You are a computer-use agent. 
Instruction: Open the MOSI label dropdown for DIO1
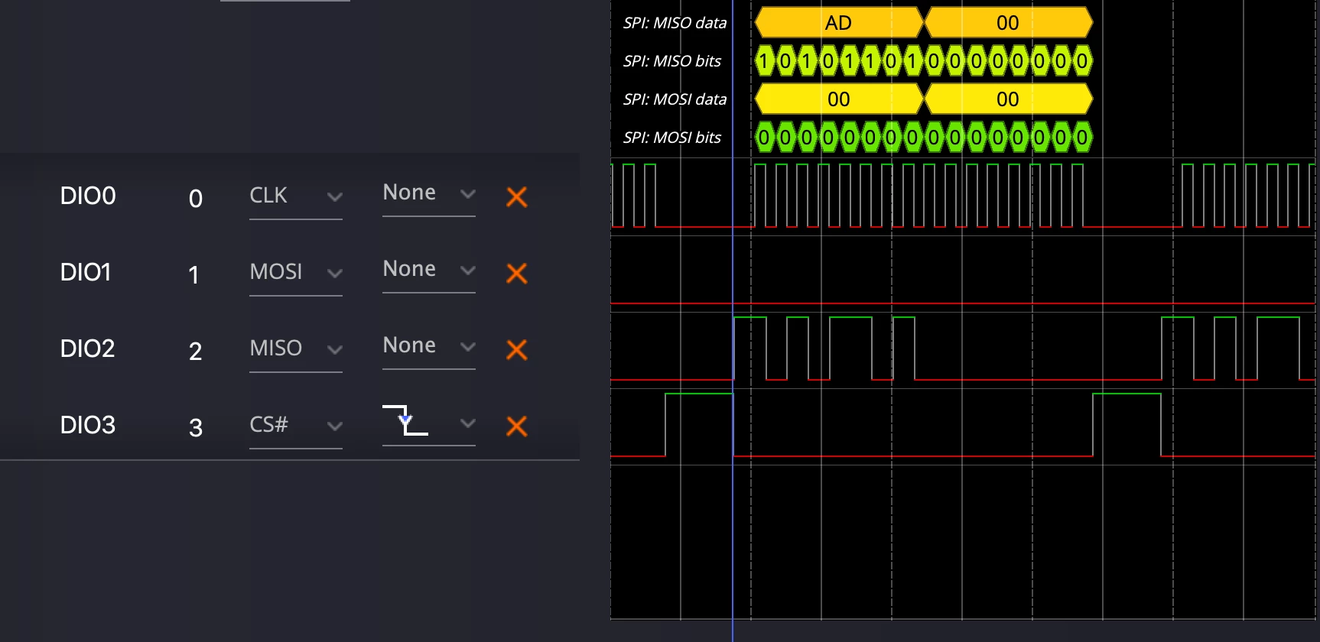pos(334,274)
